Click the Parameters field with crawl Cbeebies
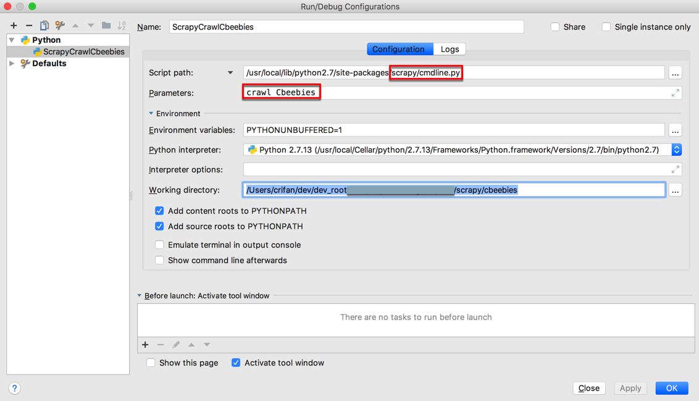 [463, 93]
